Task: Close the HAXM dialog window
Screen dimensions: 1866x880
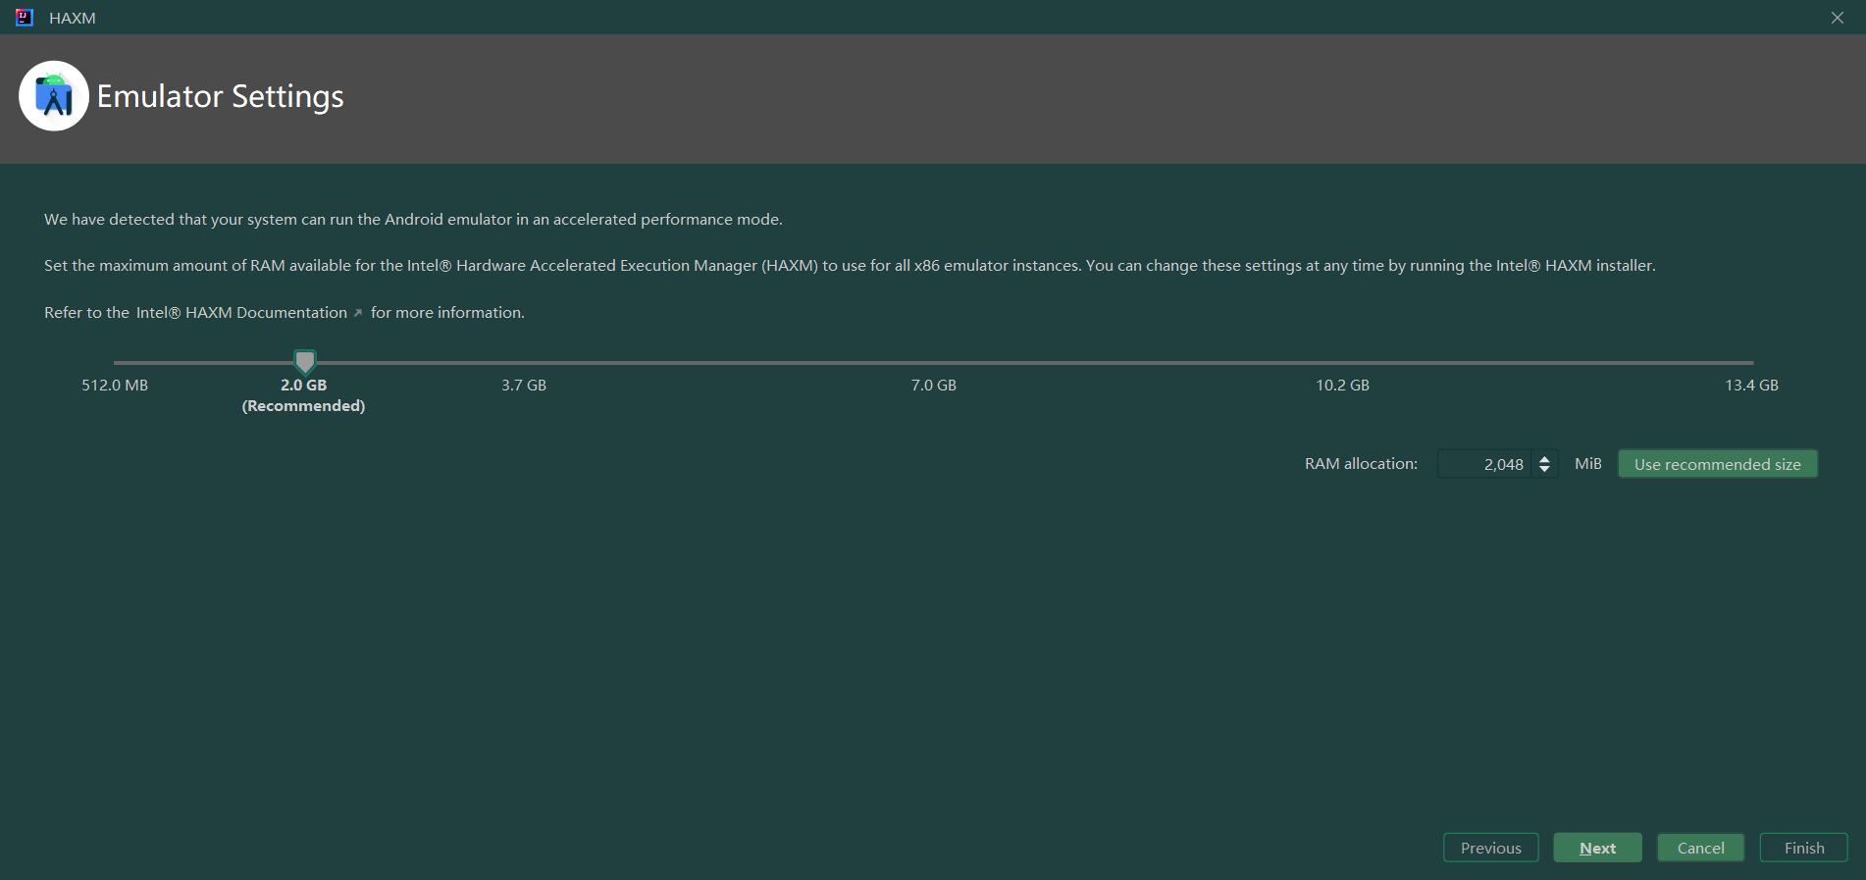Action: pyautogui.click(x=1838, y=18)
